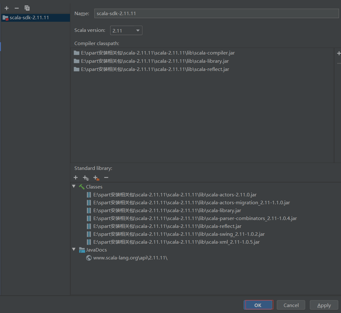Select scala-xml_2.11-1.0.5.jar entry
This screenshot has width=341, height=313.
[176, 242]
